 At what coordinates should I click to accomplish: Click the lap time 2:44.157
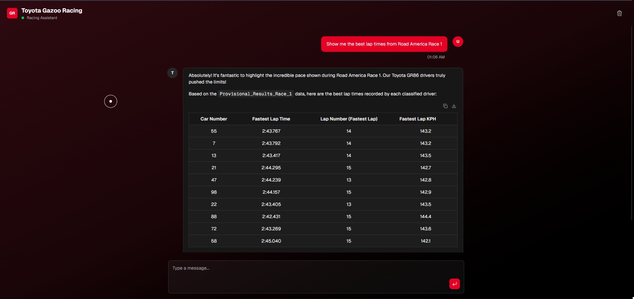[271, 192]
